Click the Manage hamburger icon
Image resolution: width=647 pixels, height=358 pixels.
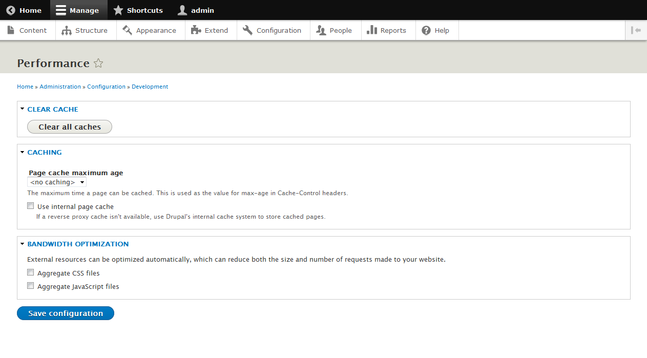(x=61, y=10)
